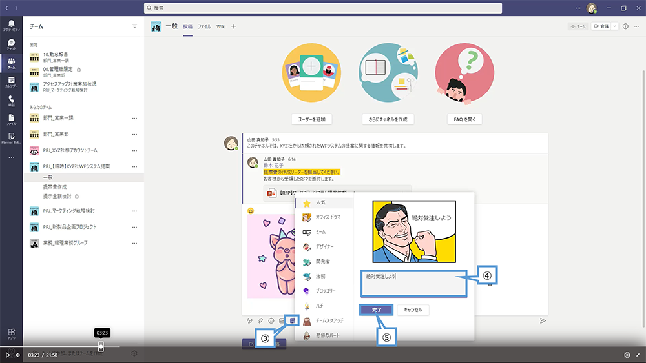Exit fullscreen on video player
This screenshot has height=363, width=646.
638,355
